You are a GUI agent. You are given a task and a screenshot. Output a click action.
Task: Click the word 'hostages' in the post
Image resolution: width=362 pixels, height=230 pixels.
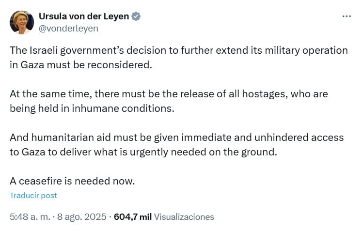click(265, 94)
